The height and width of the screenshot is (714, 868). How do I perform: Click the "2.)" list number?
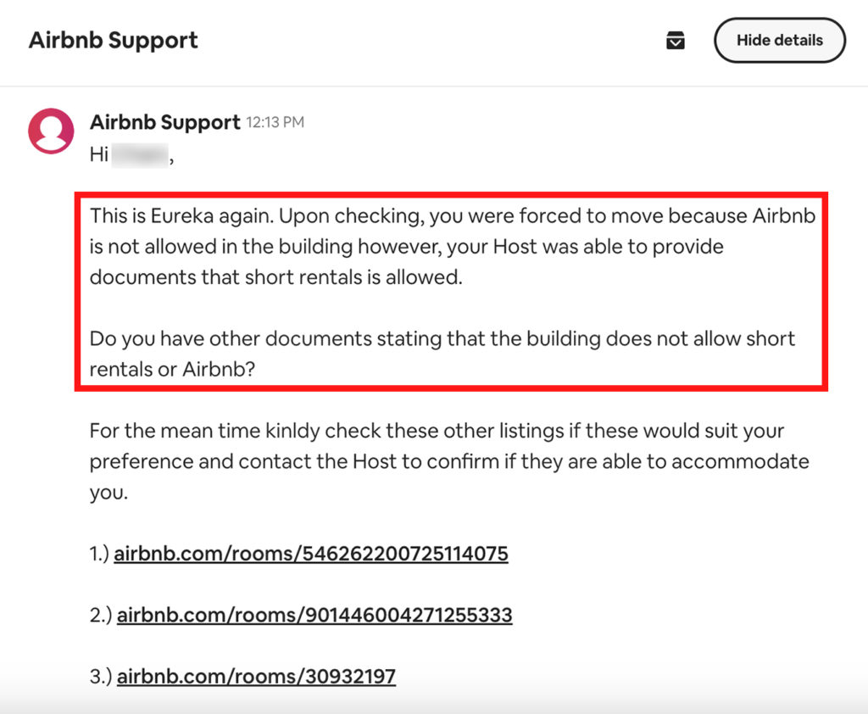tap(101, 615)
